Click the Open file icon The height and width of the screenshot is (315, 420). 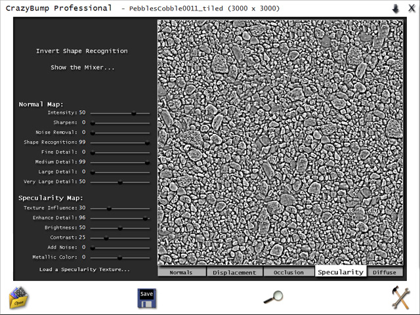click(18, 297)
